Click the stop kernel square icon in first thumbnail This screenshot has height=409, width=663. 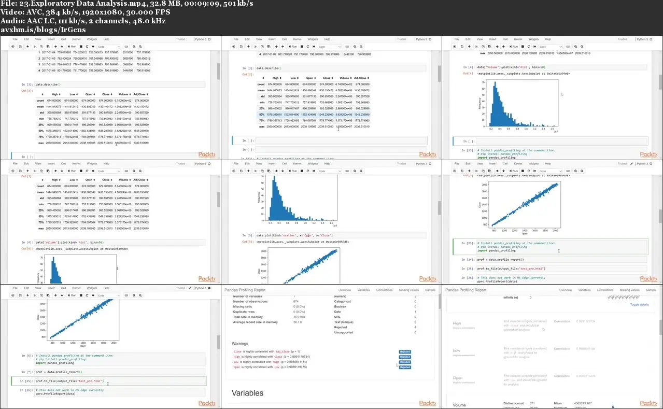(81, 47)
